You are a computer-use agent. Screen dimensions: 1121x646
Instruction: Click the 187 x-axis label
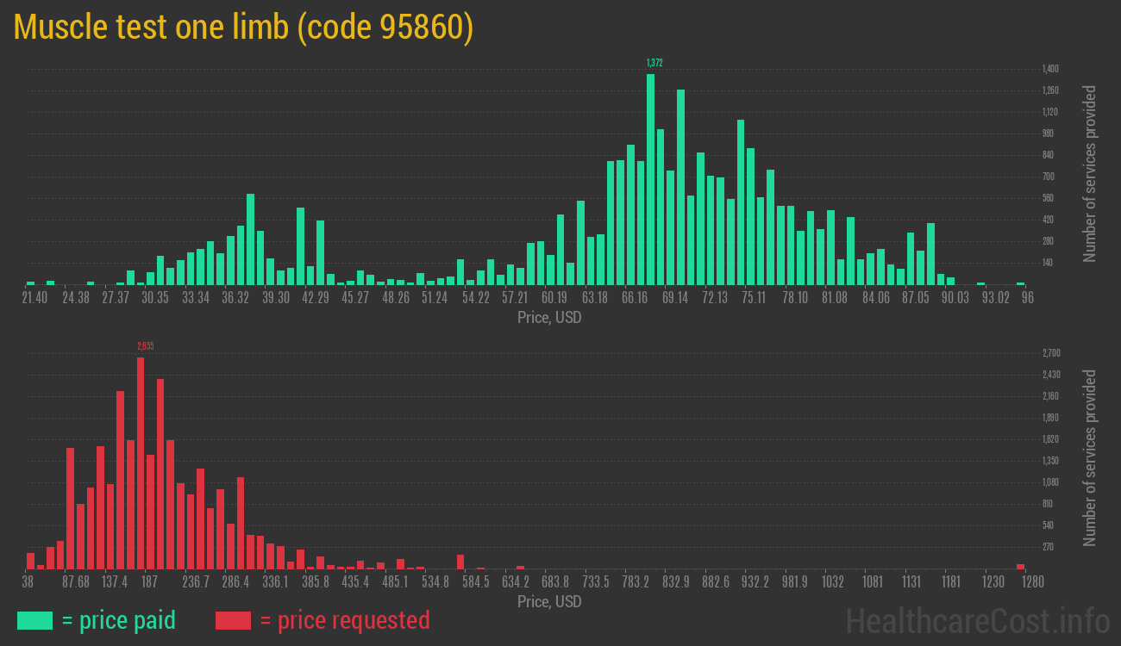pos(150,582)
